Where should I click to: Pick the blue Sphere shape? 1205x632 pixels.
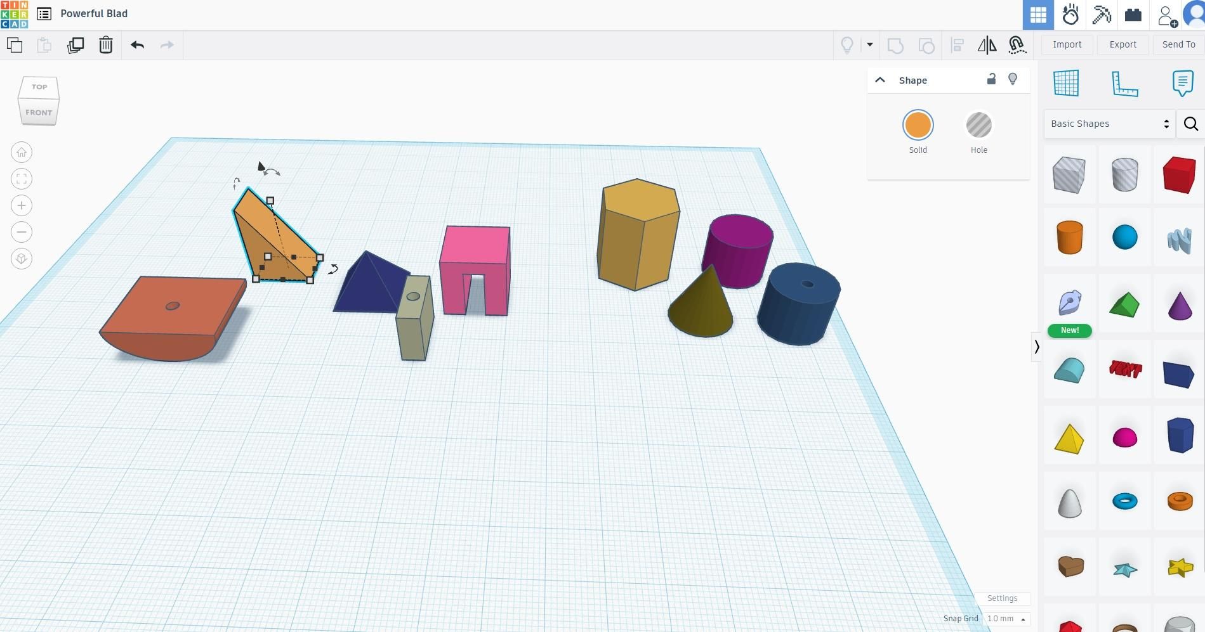click(x=1125, y=238)
